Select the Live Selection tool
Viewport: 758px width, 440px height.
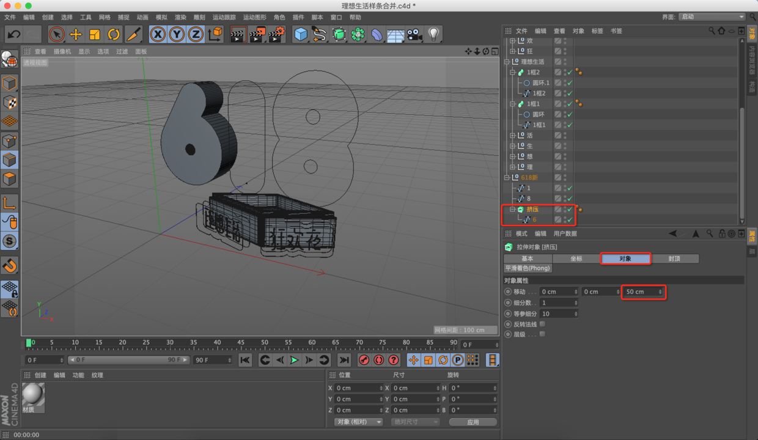(x=57, y=34)
